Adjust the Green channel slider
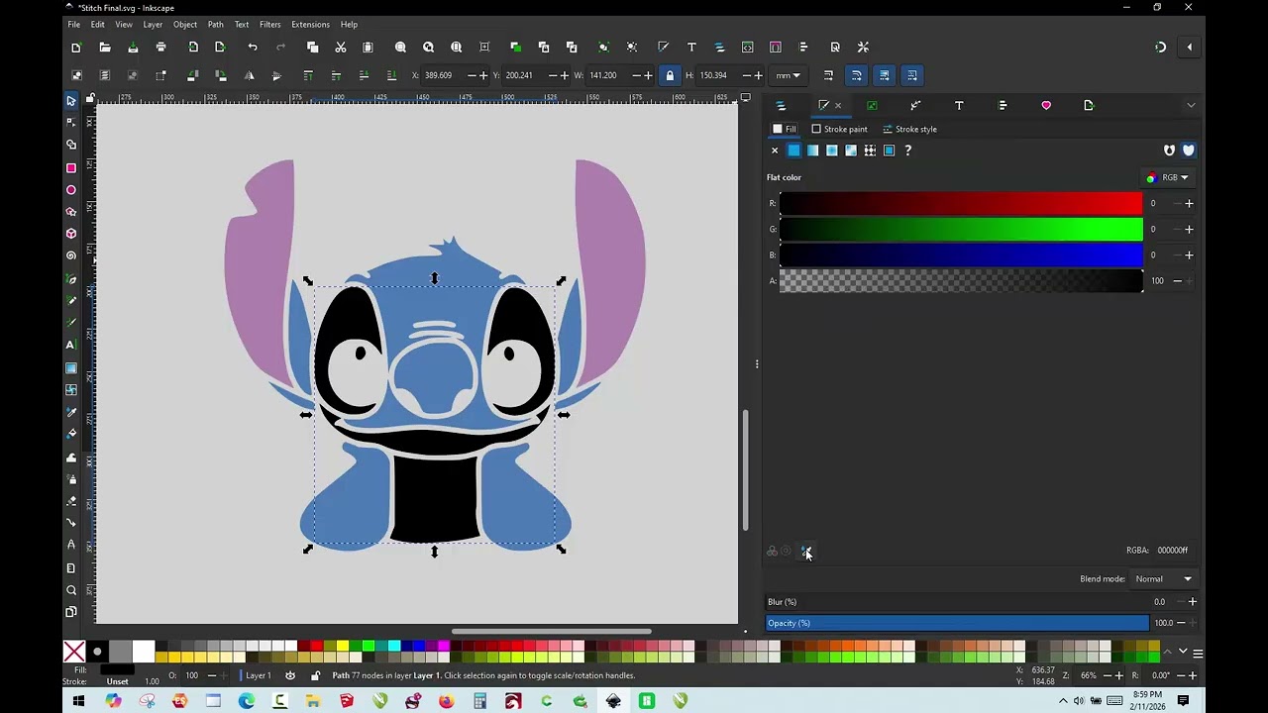 [961, 230]
